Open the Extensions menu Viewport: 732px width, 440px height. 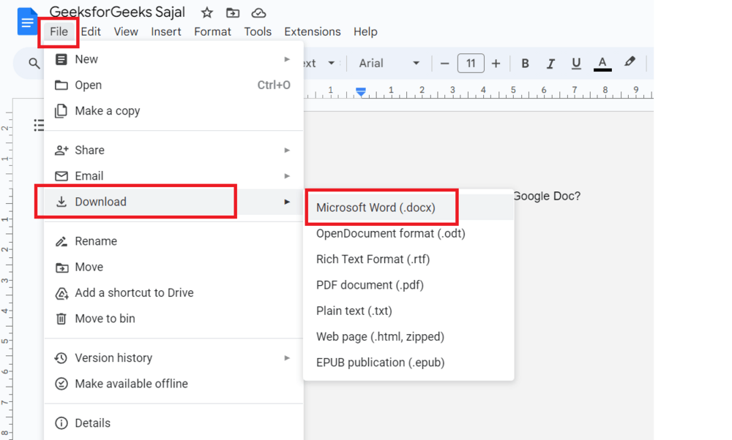pyautogui.click(x=313, y=31)
